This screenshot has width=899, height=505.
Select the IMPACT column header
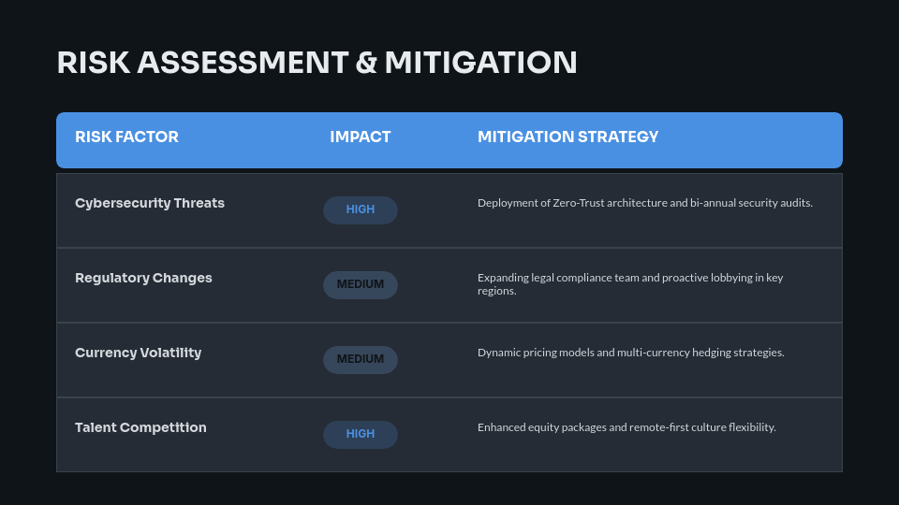[361, 137]
